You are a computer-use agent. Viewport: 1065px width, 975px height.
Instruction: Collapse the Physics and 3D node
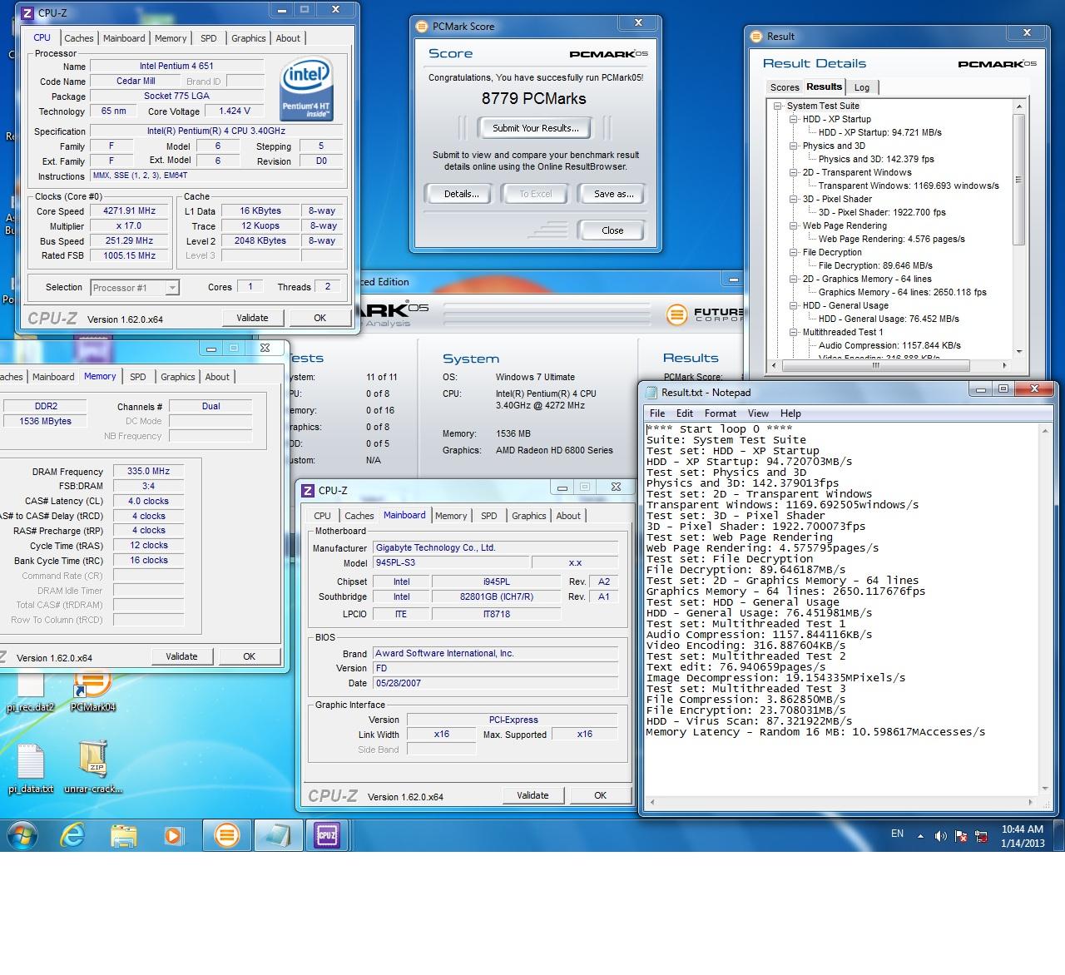point(794,146)
